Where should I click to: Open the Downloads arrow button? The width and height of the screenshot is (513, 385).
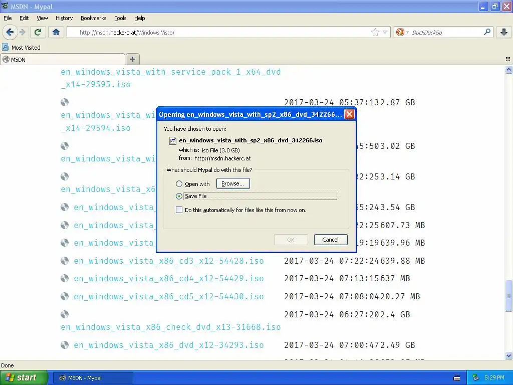pos(504,32)
